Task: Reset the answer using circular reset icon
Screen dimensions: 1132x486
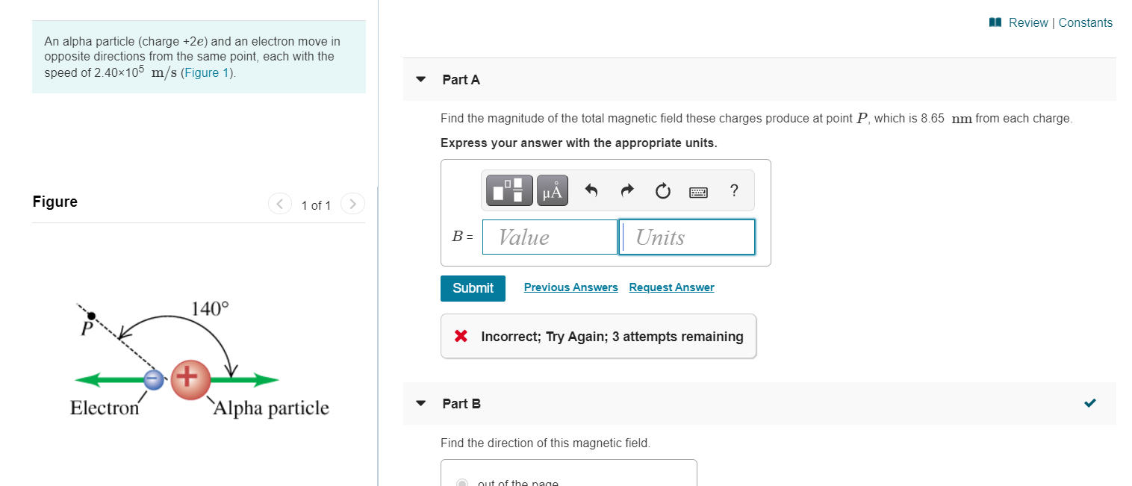Action: coord(662,190)
